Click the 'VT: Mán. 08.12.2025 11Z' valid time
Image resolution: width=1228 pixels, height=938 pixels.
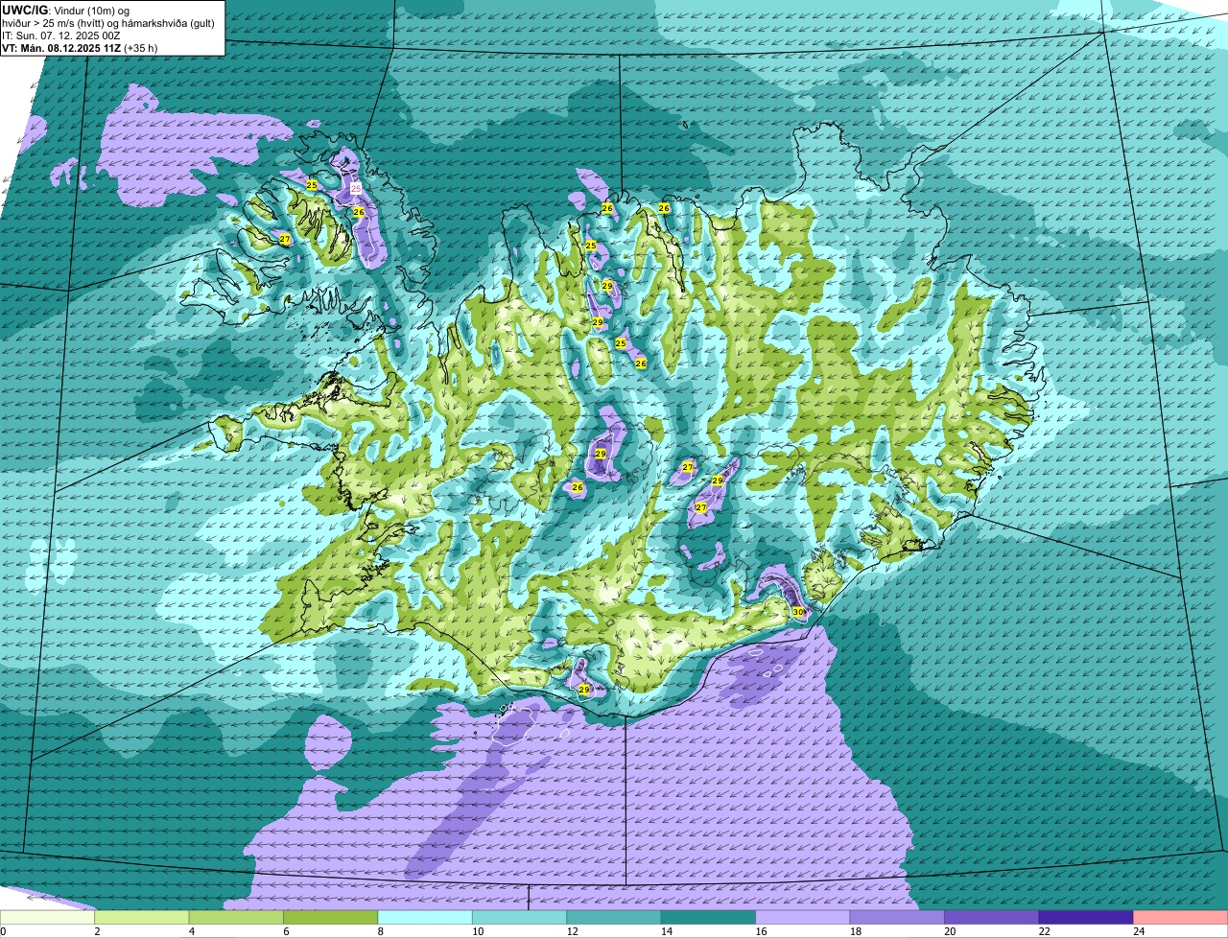(x=61, y=48)
